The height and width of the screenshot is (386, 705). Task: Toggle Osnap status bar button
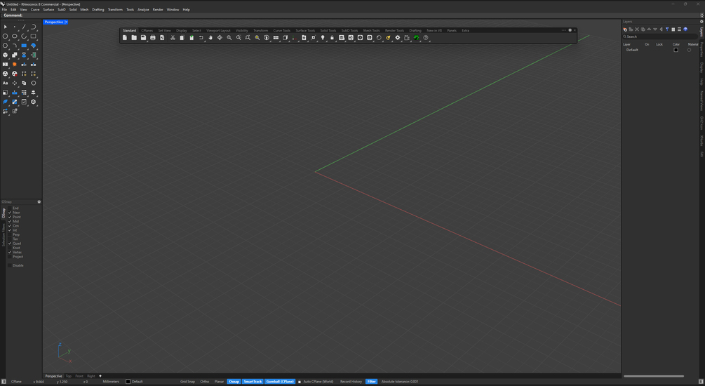[x=234, y=382]
